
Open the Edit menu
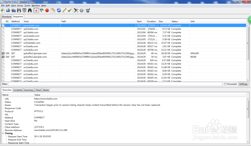(8, 6)
